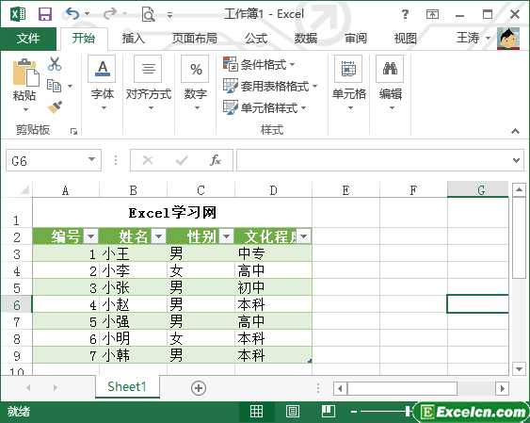Open the 单元格 cells group icon
This screenshot has height=423, width=530.
tap(348, 69)
